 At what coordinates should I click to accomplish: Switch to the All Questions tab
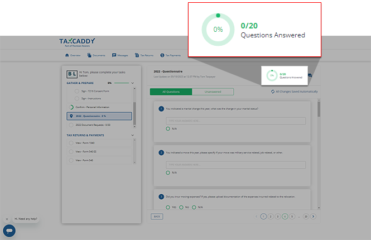click(x=171, y=92)
